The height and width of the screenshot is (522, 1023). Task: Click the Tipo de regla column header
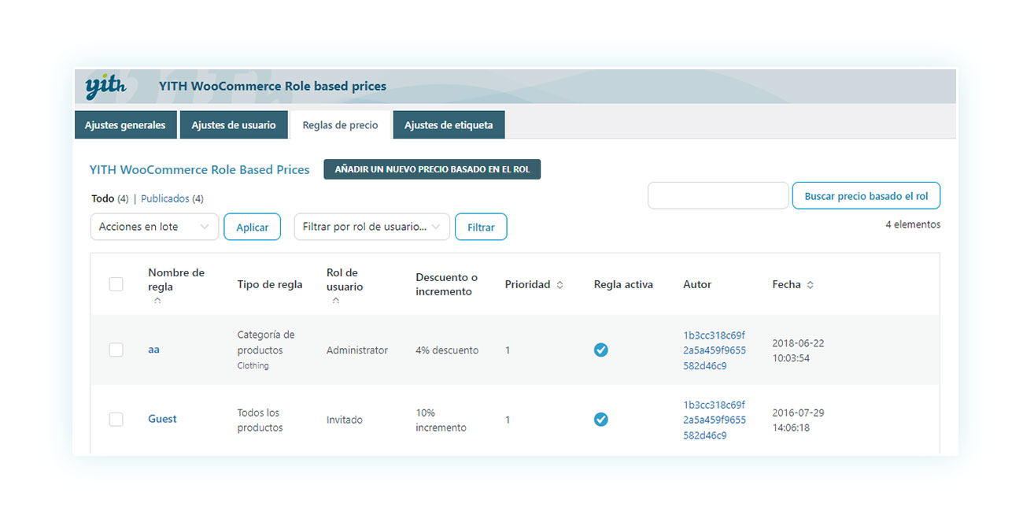point(270,284)
